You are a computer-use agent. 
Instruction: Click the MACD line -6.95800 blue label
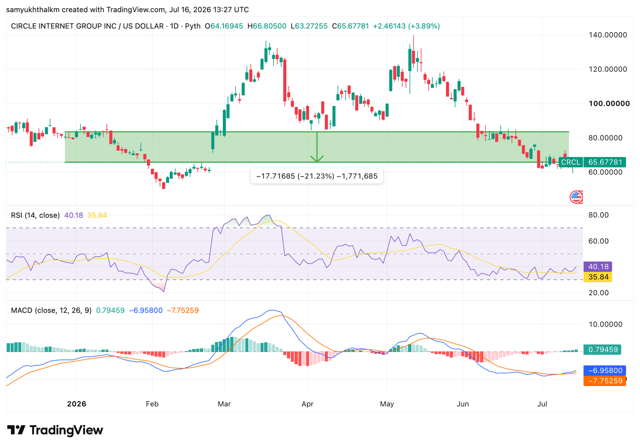click(x=604, y=370)
